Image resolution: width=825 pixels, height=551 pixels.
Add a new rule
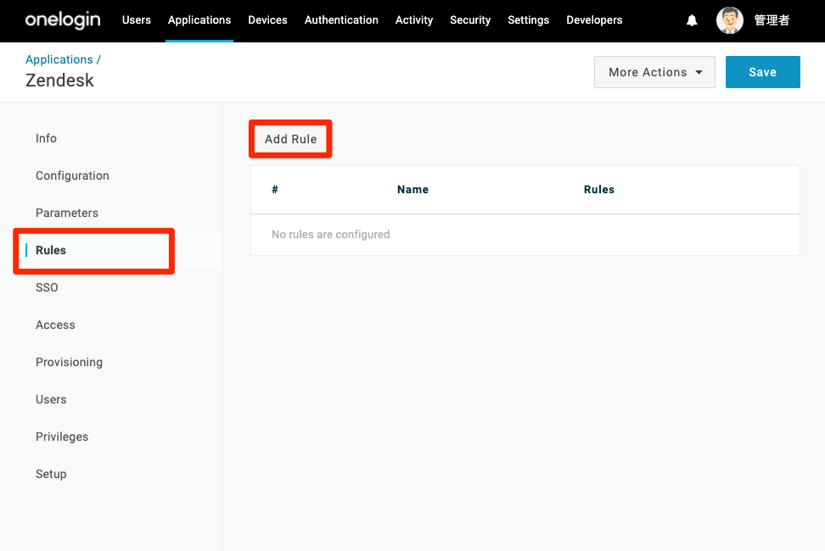click(290, 139)
